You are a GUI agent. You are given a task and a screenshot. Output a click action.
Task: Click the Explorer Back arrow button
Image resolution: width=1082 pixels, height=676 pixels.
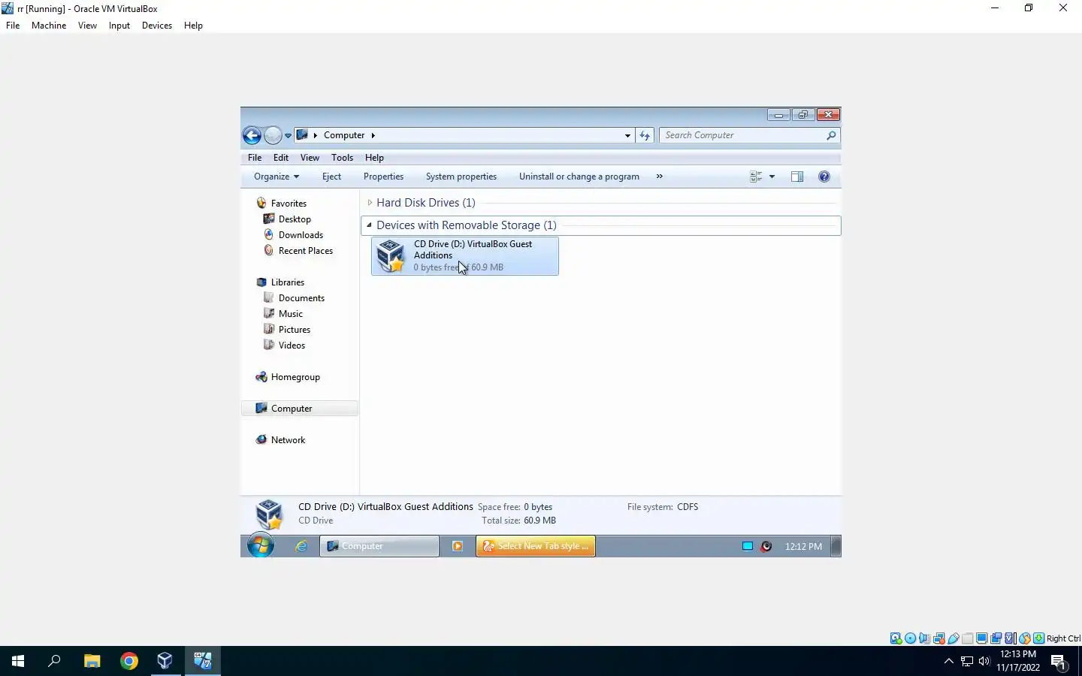[x=252, y=135]
